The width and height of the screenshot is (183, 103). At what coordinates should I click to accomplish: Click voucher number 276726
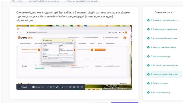(24, 66)
